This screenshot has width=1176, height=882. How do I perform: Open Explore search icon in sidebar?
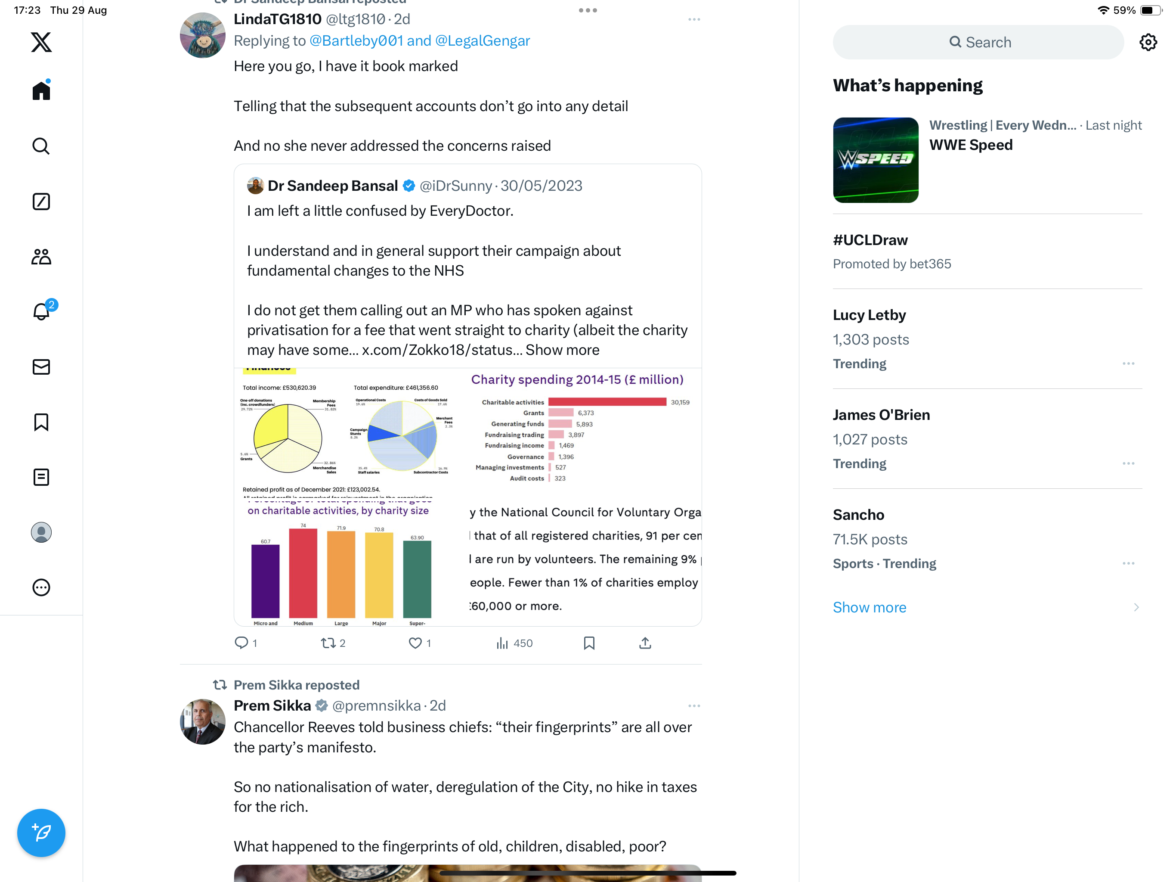click(x=41, y=146)
